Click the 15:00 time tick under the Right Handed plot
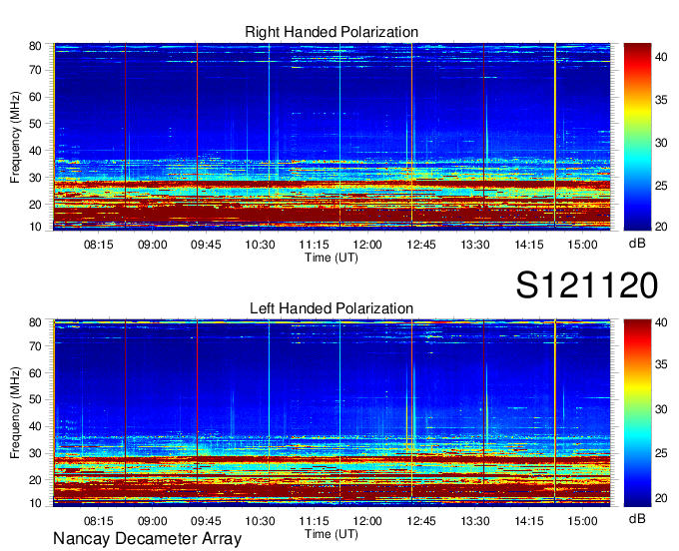The width and height of the screenshot is (679, 551). [583, 245]
